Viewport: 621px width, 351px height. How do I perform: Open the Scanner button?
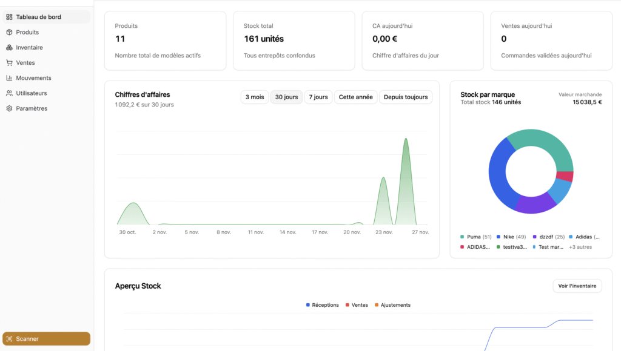(x=46, y=339)
